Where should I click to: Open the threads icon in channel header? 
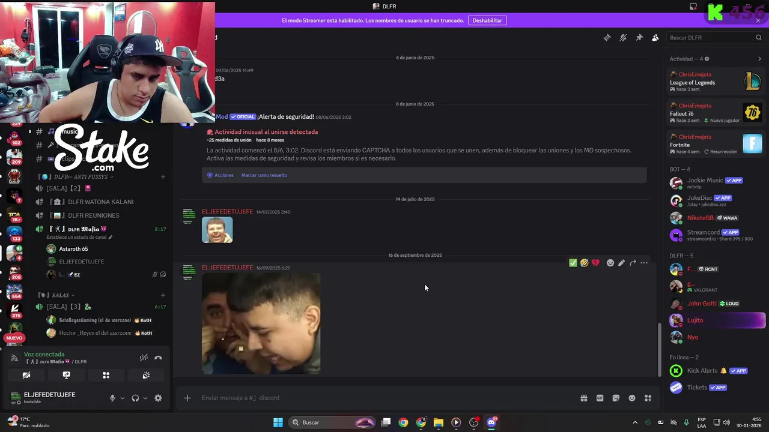point(607,37)
